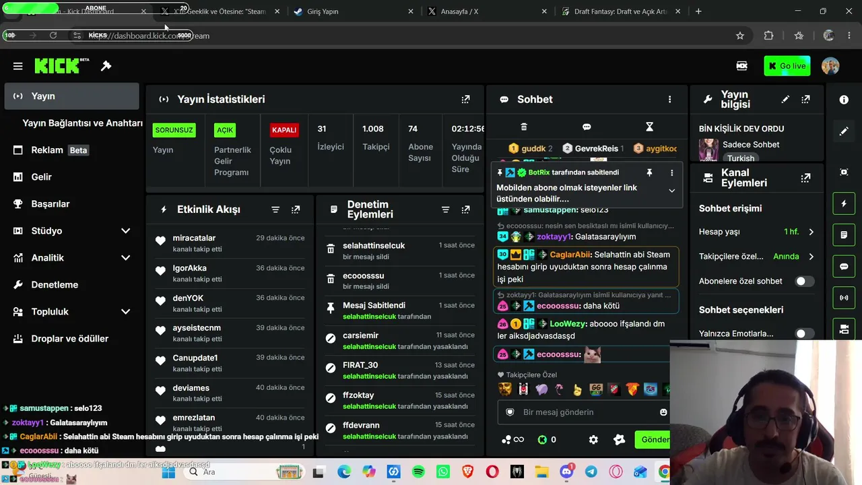
Task: Edit Yayın bilgisi with the pencil icon
Action: tap(785, 99)
